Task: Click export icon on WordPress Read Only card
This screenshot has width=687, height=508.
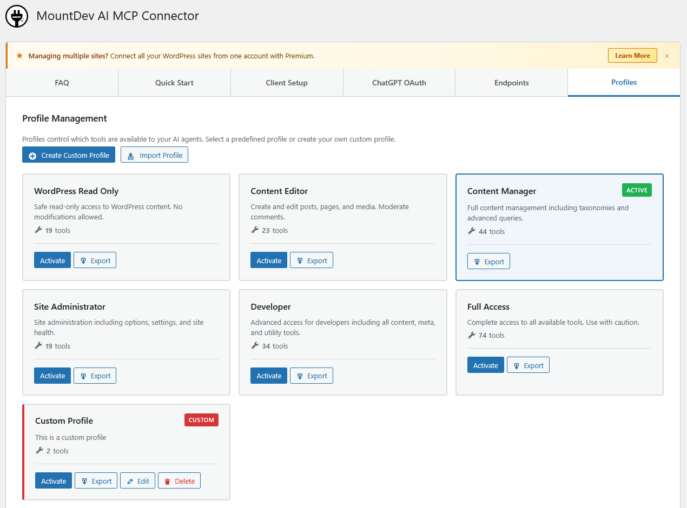Action: click(x=83, y=261)
